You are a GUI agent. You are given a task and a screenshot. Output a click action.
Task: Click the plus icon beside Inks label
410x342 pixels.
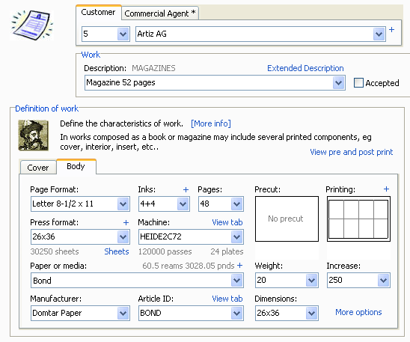click(186, 189)
